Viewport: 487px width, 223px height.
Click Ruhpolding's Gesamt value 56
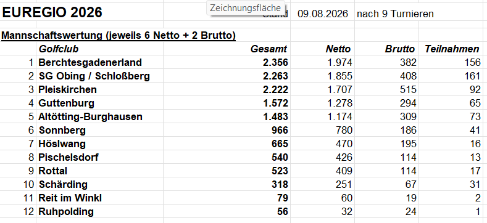pos(282,211)
